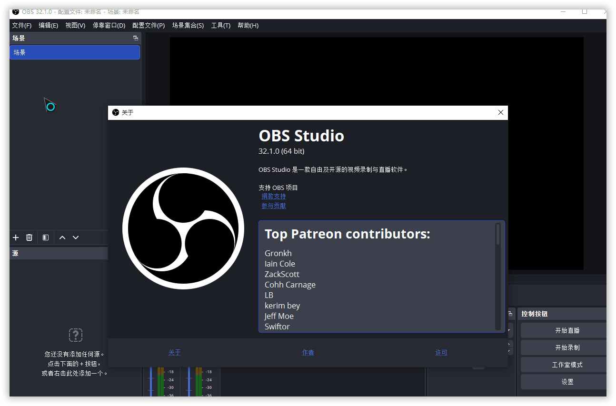Expand the 配置文件(P) menu

[149, 26]
